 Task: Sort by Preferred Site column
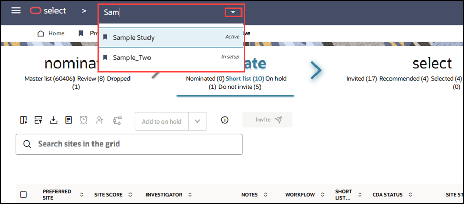(x=82, y=195)
